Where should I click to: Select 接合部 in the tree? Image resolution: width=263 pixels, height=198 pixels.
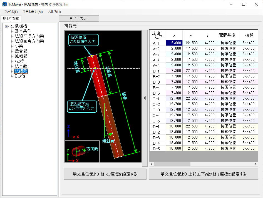(x=21, y=51)
